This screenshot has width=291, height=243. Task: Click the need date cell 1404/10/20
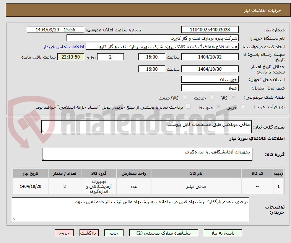click(31, 186)
